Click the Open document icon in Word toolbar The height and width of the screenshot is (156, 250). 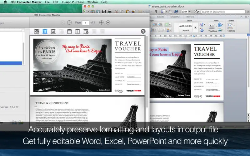click(98, 11)
